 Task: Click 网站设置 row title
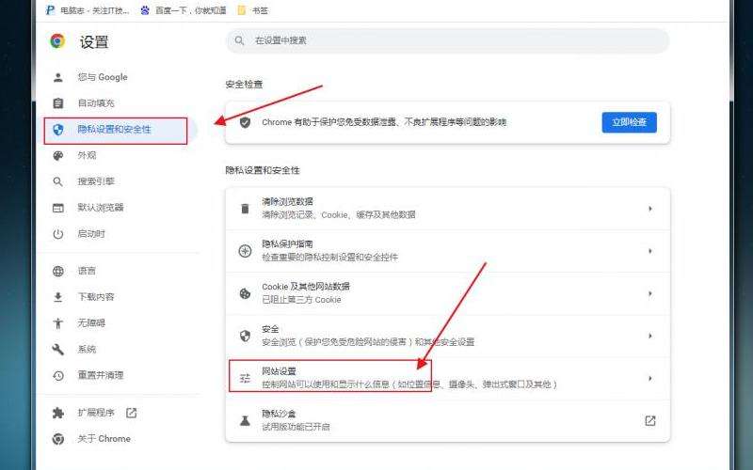pos(279,371)
